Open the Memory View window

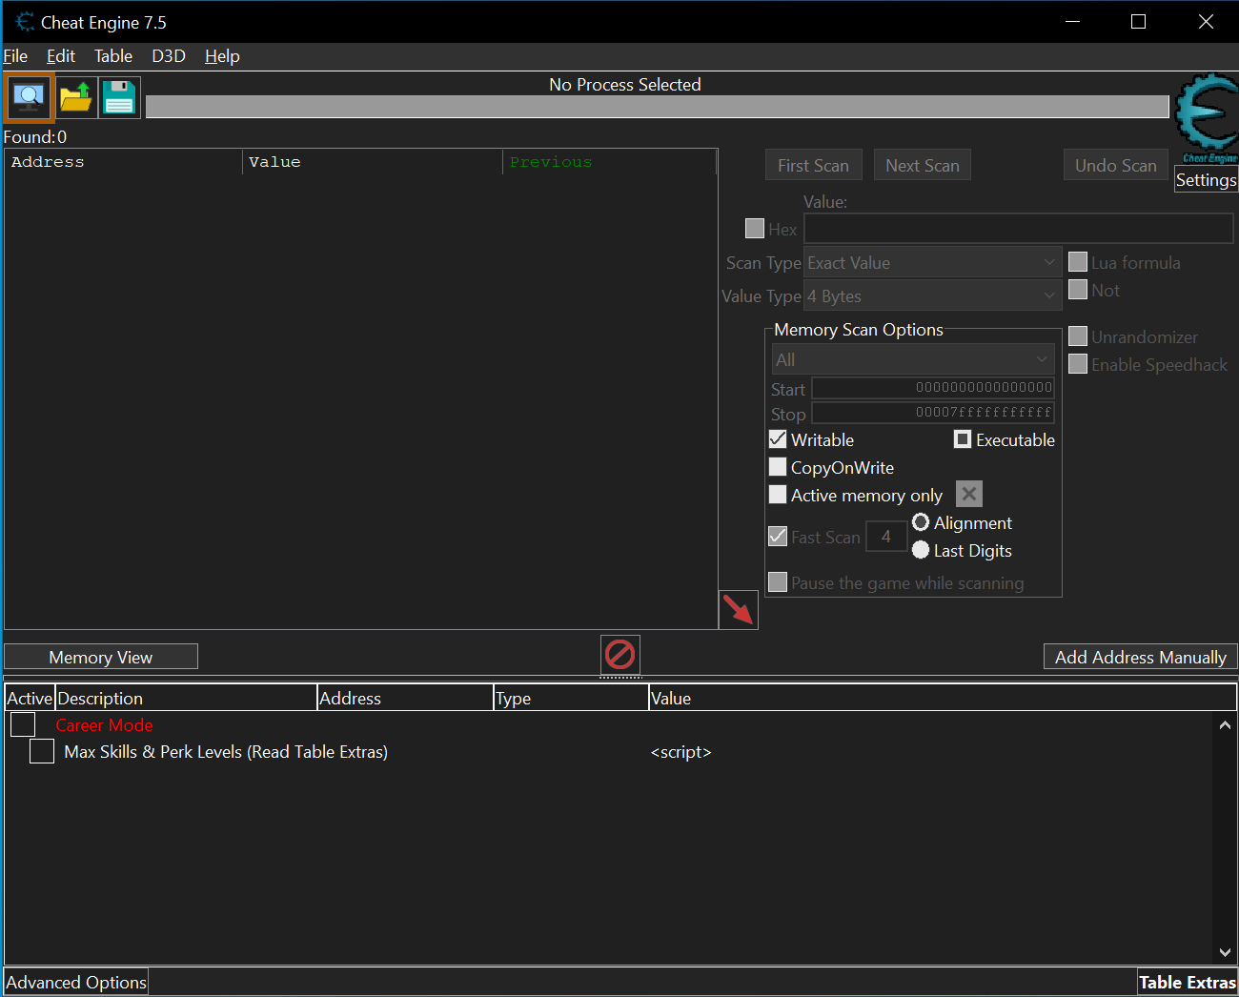[101, 657]
